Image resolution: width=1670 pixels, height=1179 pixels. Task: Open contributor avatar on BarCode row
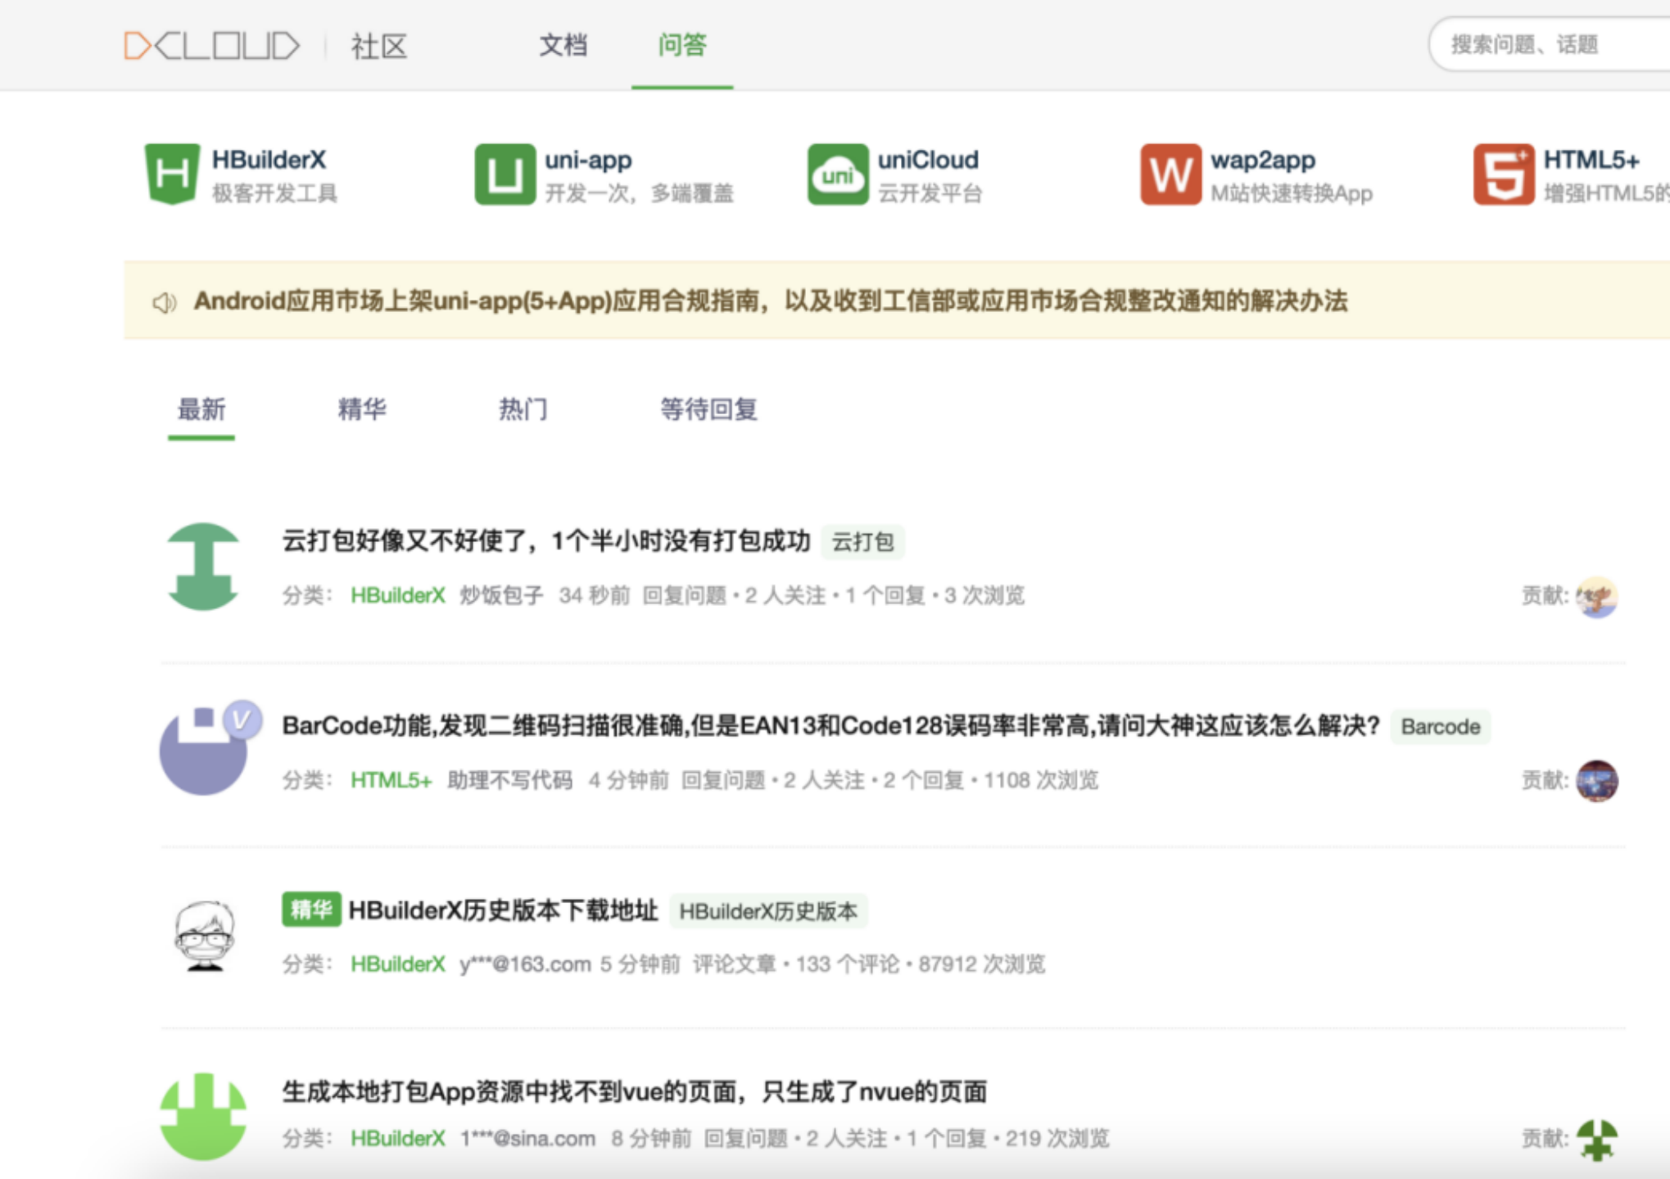1596,780
